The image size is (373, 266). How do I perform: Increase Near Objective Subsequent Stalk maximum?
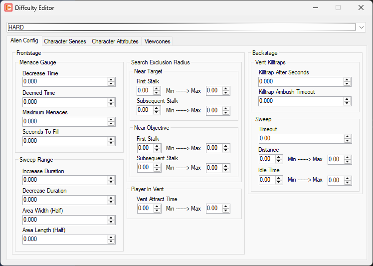click(x=226, y=166)
